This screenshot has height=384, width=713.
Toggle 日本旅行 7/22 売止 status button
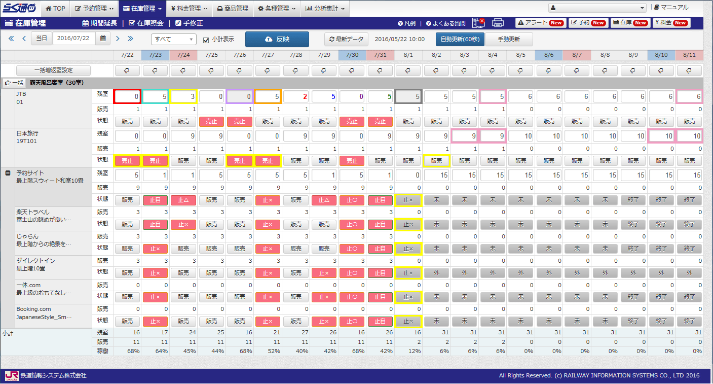pyautogui.click(x=127, y=160)
